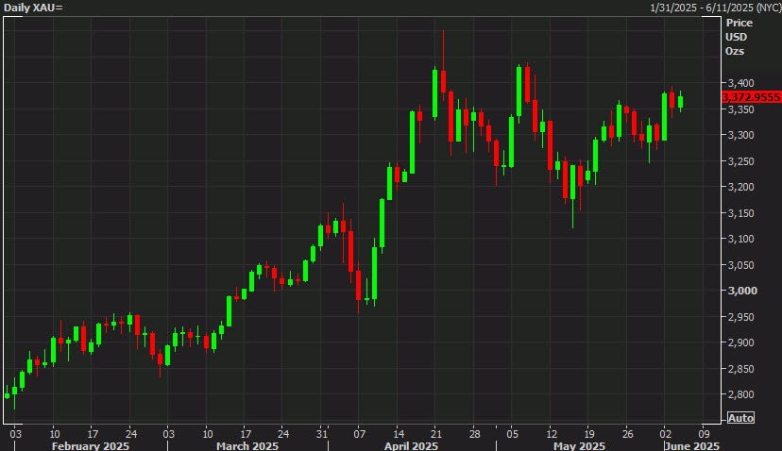Image resolution: width=782 pixels, height=451 pixels.
Task: Click the 05 date tick in May
Action: pyautogui.click(x=513, y=434)
